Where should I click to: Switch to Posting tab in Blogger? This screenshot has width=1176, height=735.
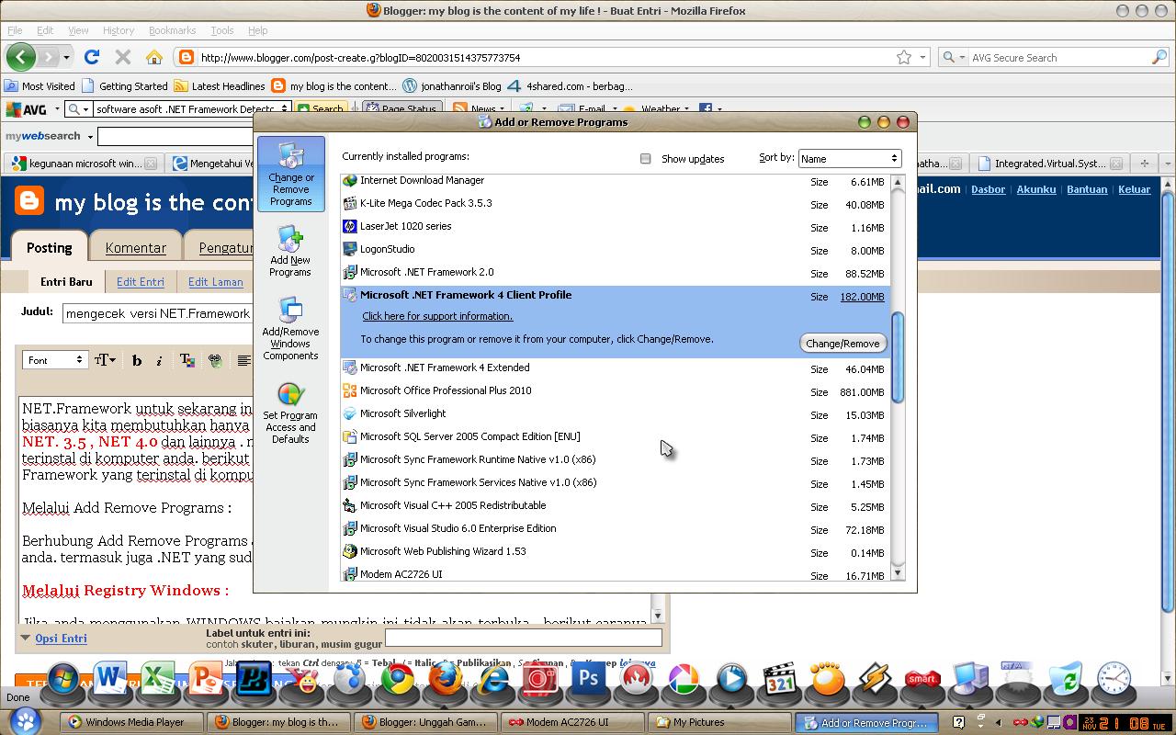pos(50,247)
